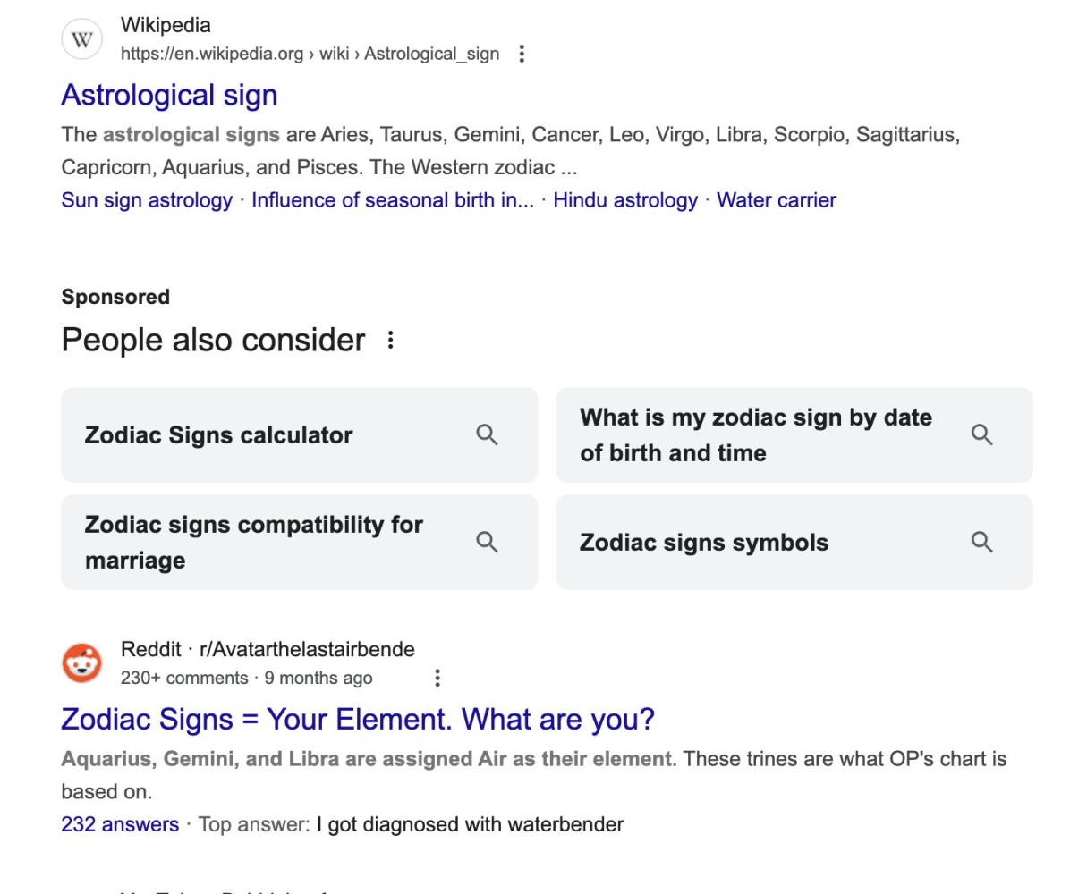This screenshot has height=894, width=1087.
Task: Open Zodiac Signs = Your Element result
Action: [x=358, y=719]
